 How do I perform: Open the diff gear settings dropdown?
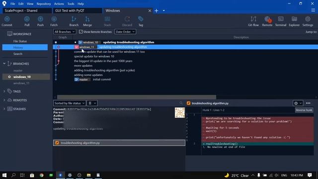tap(298, 103)
